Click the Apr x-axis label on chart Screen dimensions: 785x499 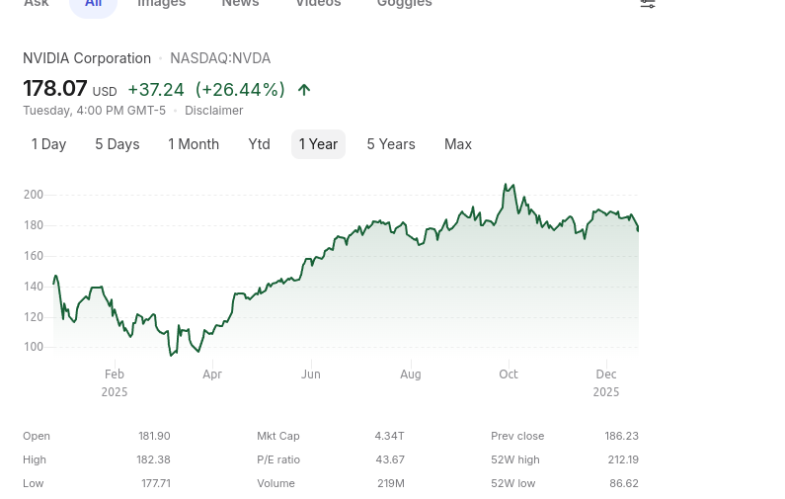pyautogui.click(x=212, y=374)
